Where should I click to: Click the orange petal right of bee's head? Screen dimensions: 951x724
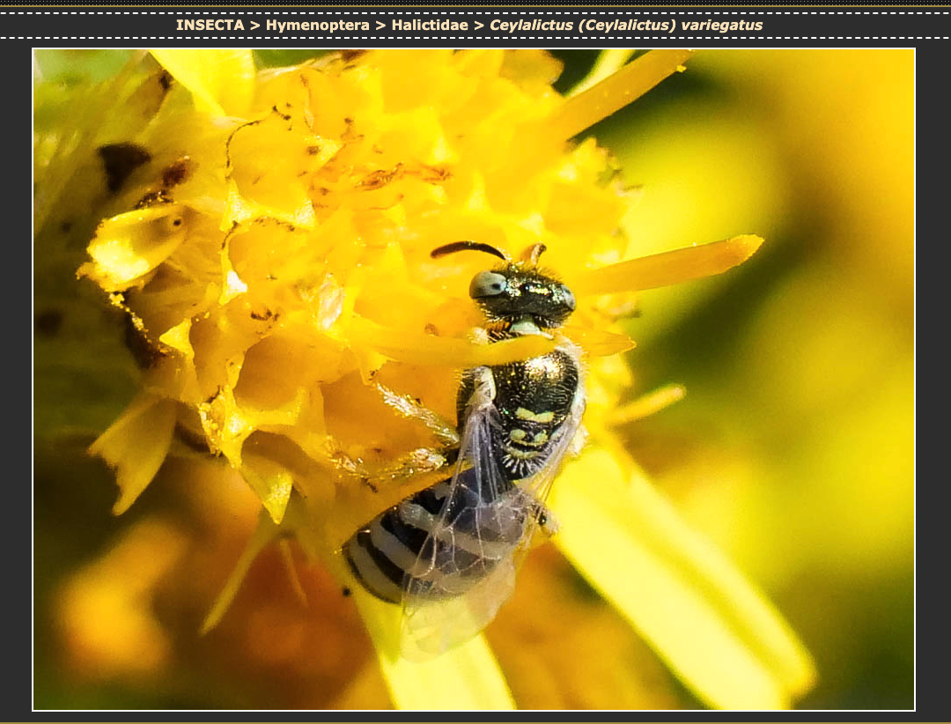click(x=669, y=262)
